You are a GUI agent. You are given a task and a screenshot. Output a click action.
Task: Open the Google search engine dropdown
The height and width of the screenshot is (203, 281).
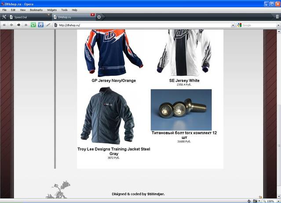point(239,25)
